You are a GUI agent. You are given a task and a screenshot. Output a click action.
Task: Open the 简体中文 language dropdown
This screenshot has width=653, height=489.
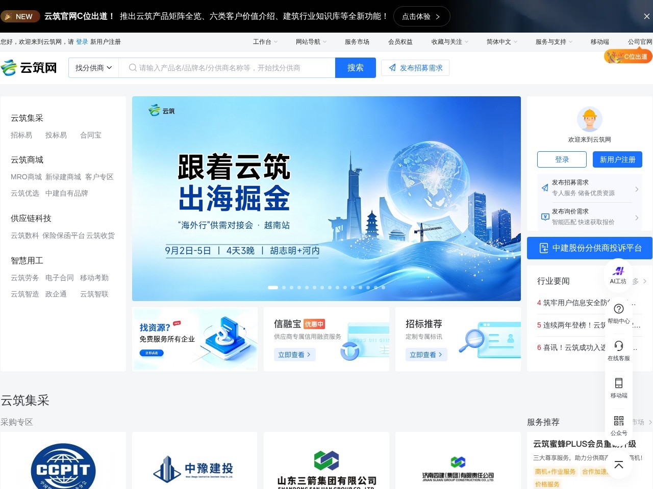(502, 42)
